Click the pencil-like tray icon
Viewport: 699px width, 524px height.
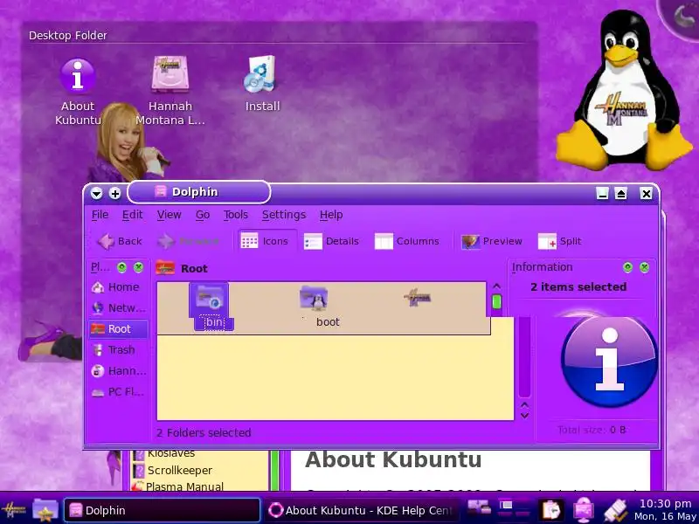(615, 510)
